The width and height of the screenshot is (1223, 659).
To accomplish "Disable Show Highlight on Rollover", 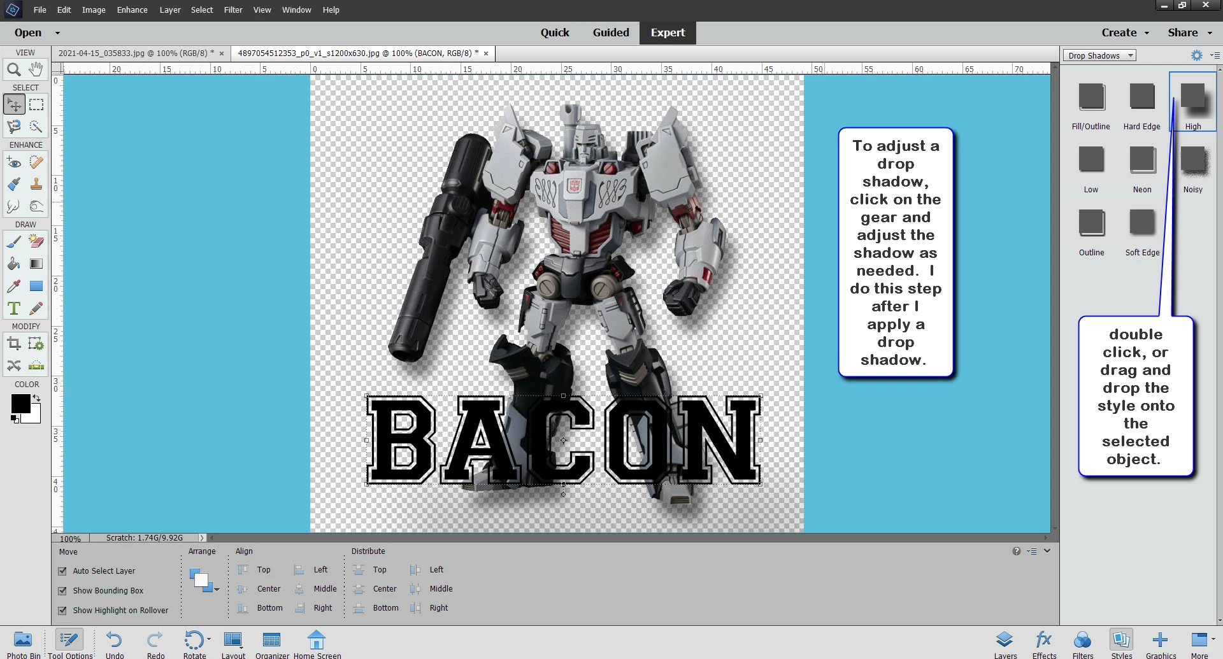I will [62, 611].
